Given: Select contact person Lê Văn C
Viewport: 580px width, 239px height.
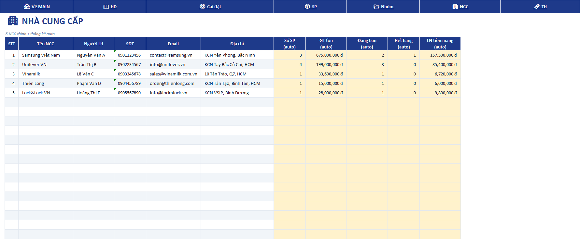Looking at the screenshot, I should point(93,74).
